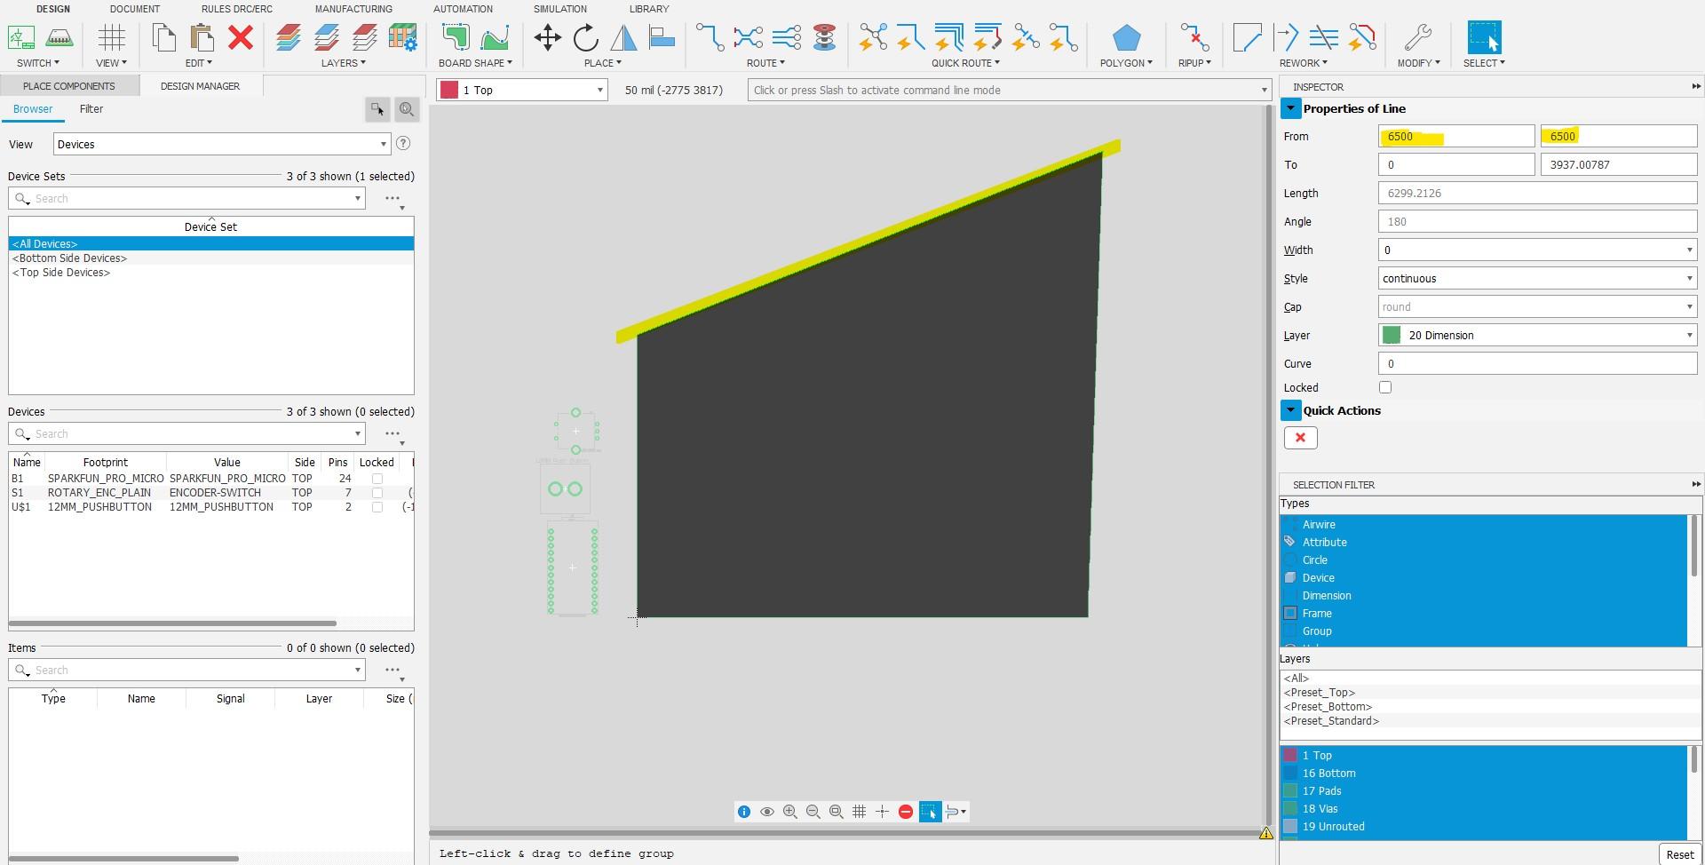Open the Via tool in Route group
1705x865 pixels.
(x=824, y=37)
